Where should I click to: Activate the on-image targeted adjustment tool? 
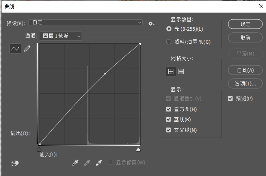point(15,163)
